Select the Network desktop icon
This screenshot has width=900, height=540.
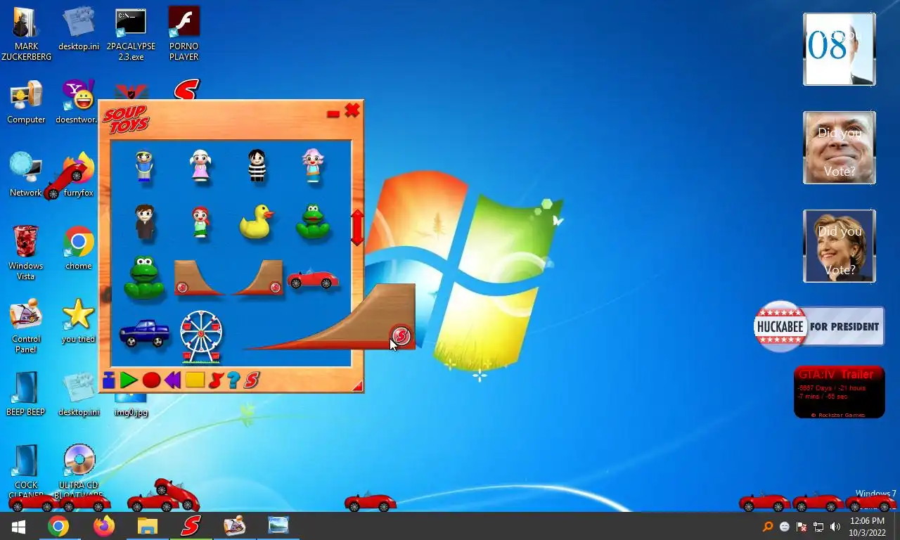[26, 174]
